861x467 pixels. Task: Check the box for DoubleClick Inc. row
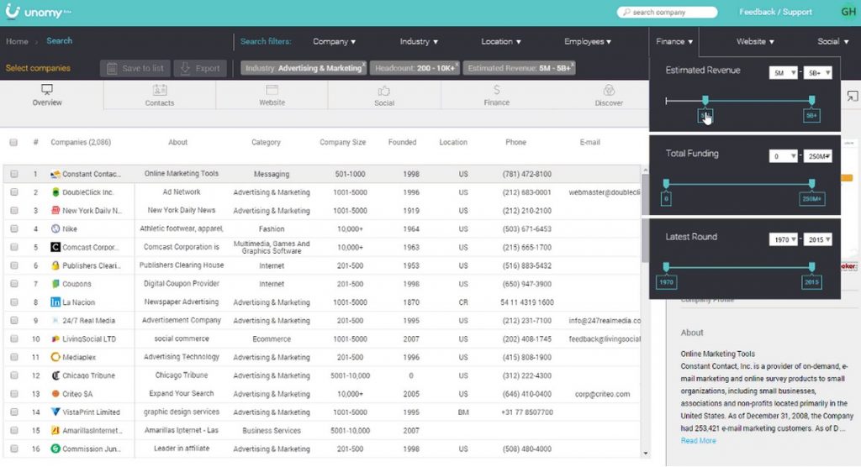pos(14,192)
